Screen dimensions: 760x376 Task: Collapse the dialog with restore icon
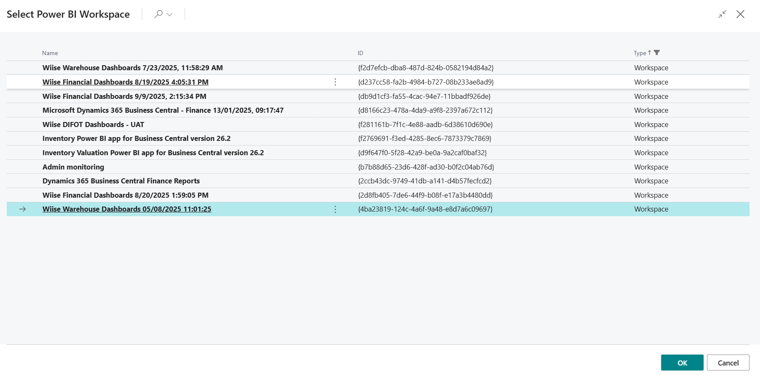coord(722,14)
